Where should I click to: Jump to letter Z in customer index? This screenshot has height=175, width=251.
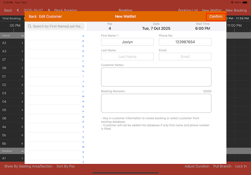pyautogui.click(x=83, y=162)
